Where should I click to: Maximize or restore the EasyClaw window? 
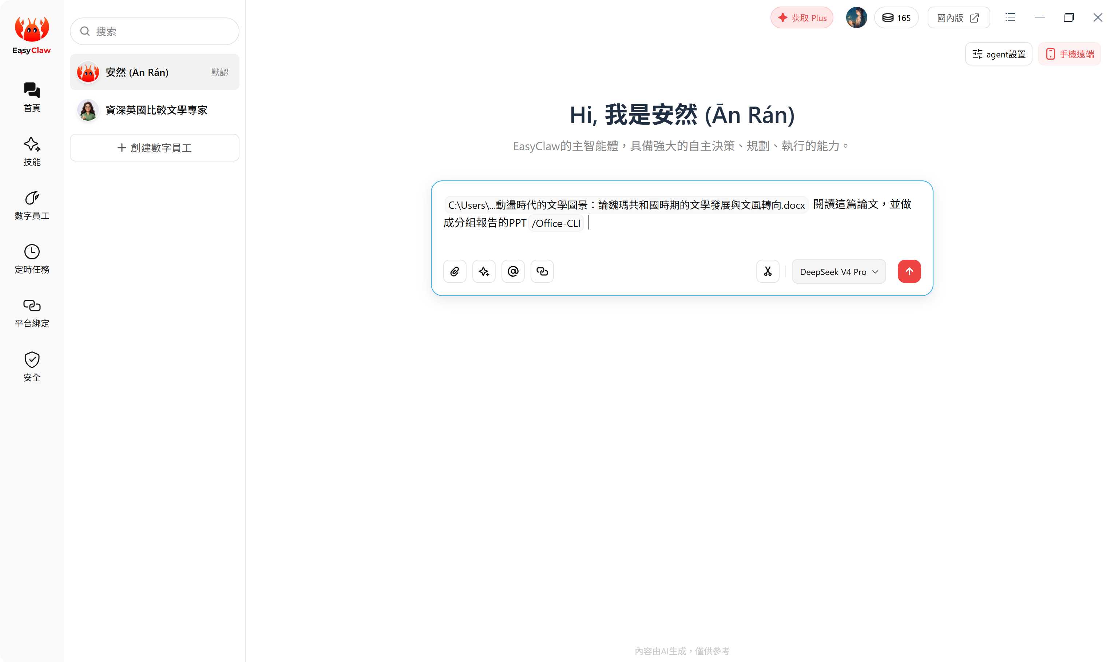[x=1069, y=17]
